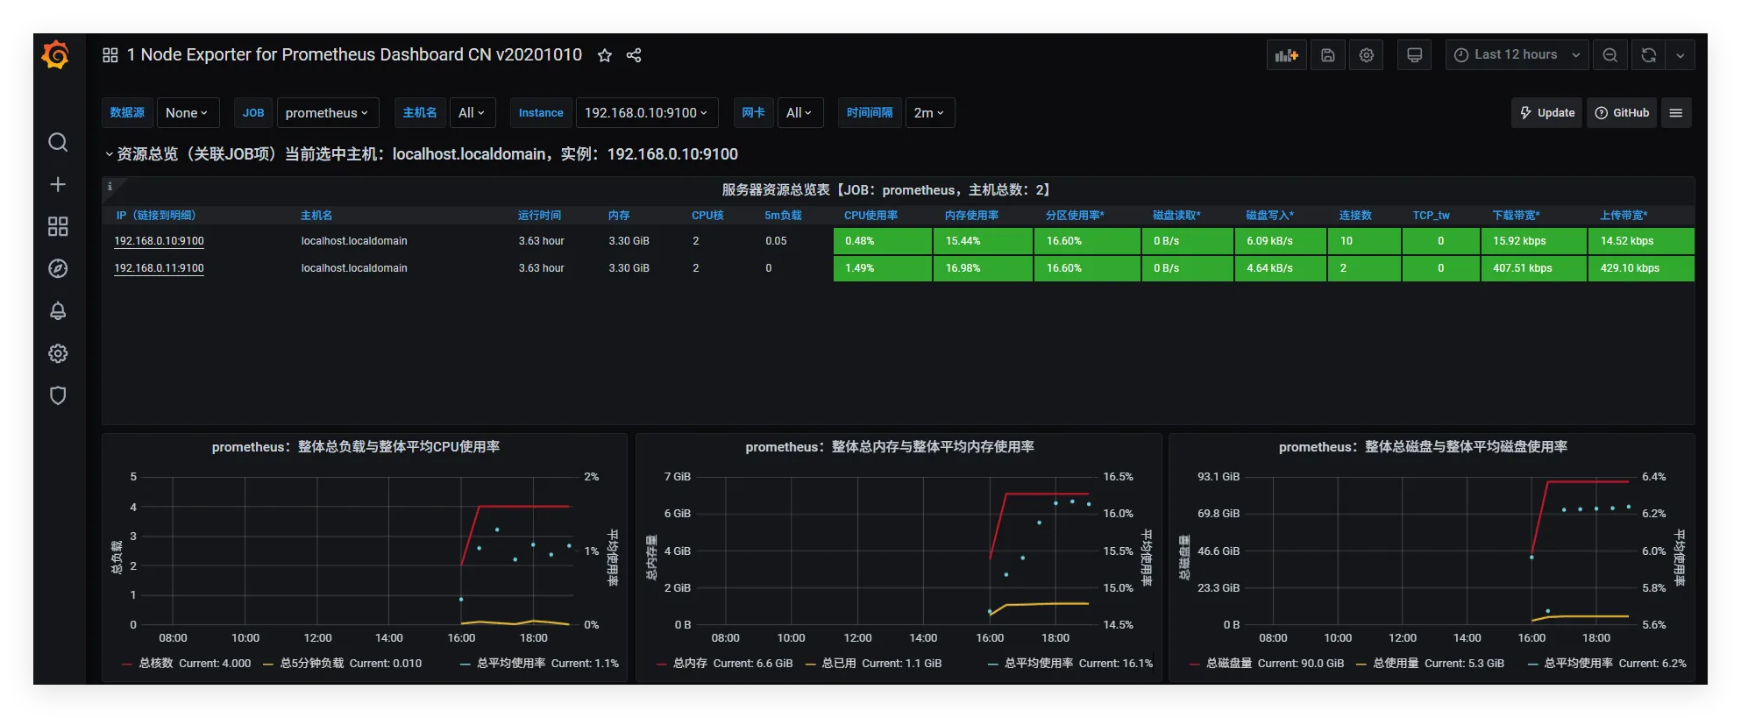1741x718 pixels.
Task: Star this dashboard as favorite
Action: pos(604,55)
